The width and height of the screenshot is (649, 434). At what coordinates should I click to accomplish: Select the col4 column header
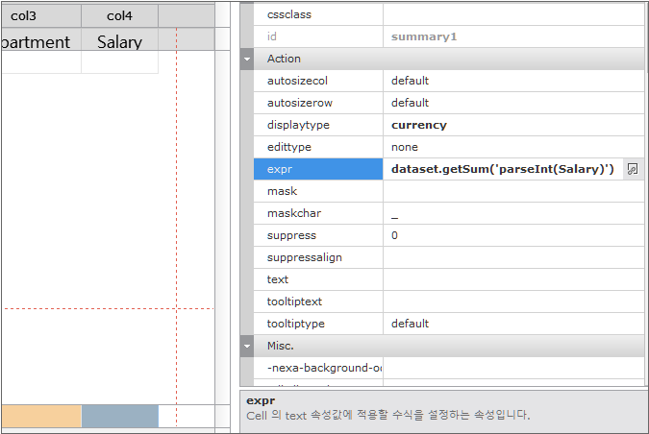point(119,16)
